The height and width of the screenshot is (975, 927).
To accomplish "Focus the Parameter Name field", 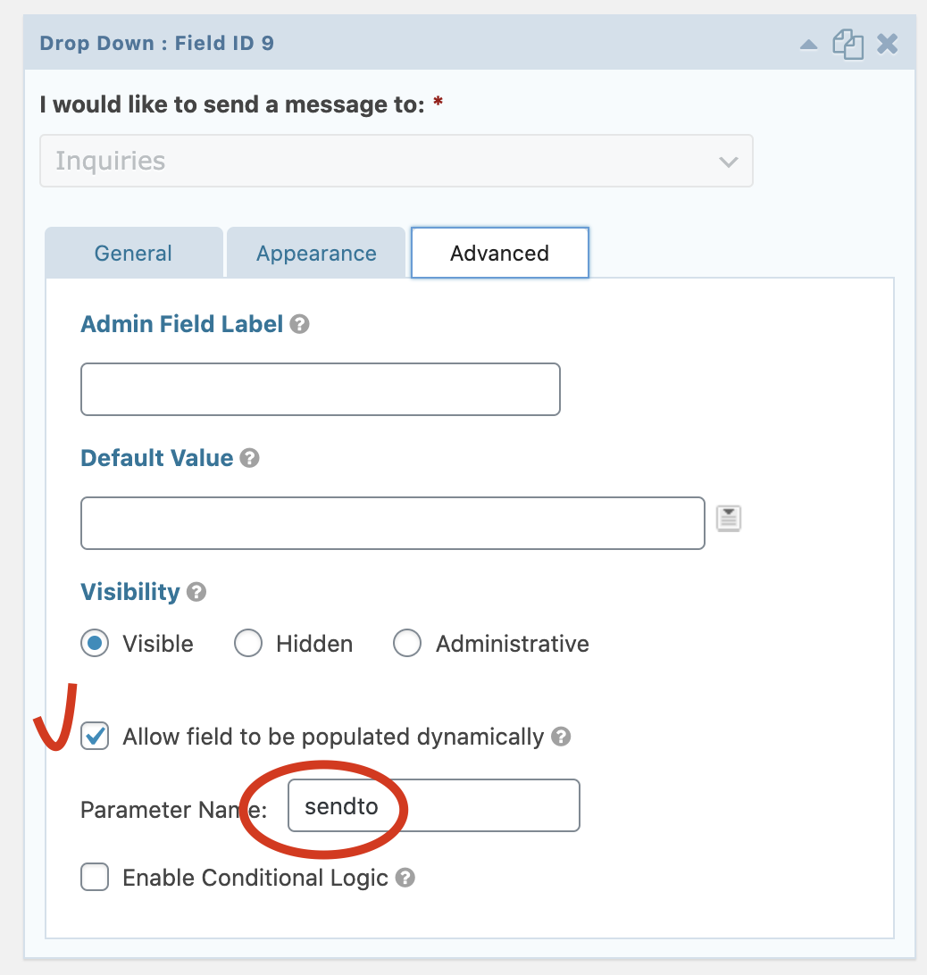I will coord(433,805).
